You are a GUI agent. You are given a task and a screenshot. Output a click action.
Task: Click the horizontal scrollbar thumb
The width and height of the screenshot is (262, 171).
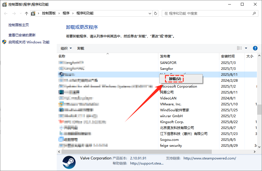137,152
